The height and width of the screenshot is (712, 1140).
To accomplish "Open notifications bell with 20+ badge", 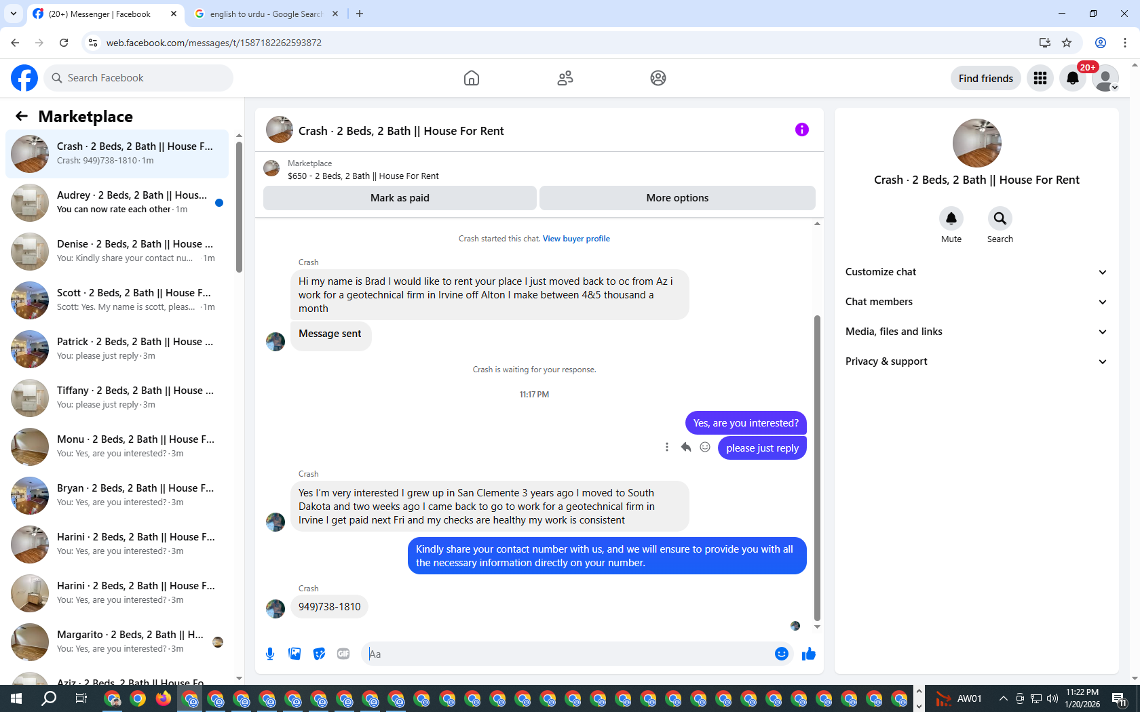I will pyautogui.click(x=1073, y=78).
